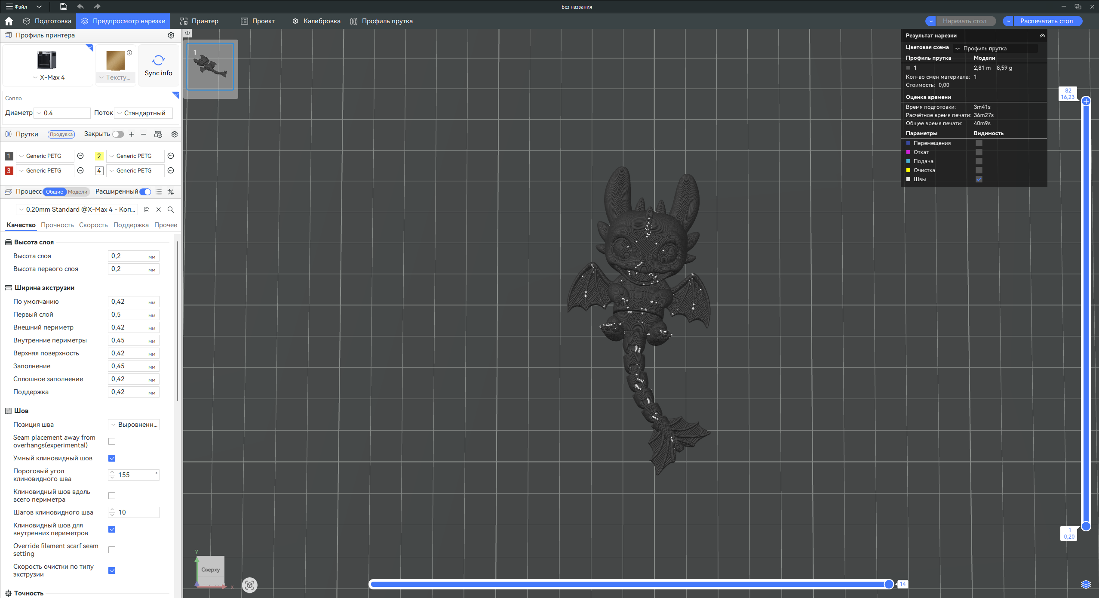Viewport: 1099px width, 598px height.
Task: Uncheck Умный клиновидный шов checkbox
Action: pyautogui.click(x=112, y=458)
